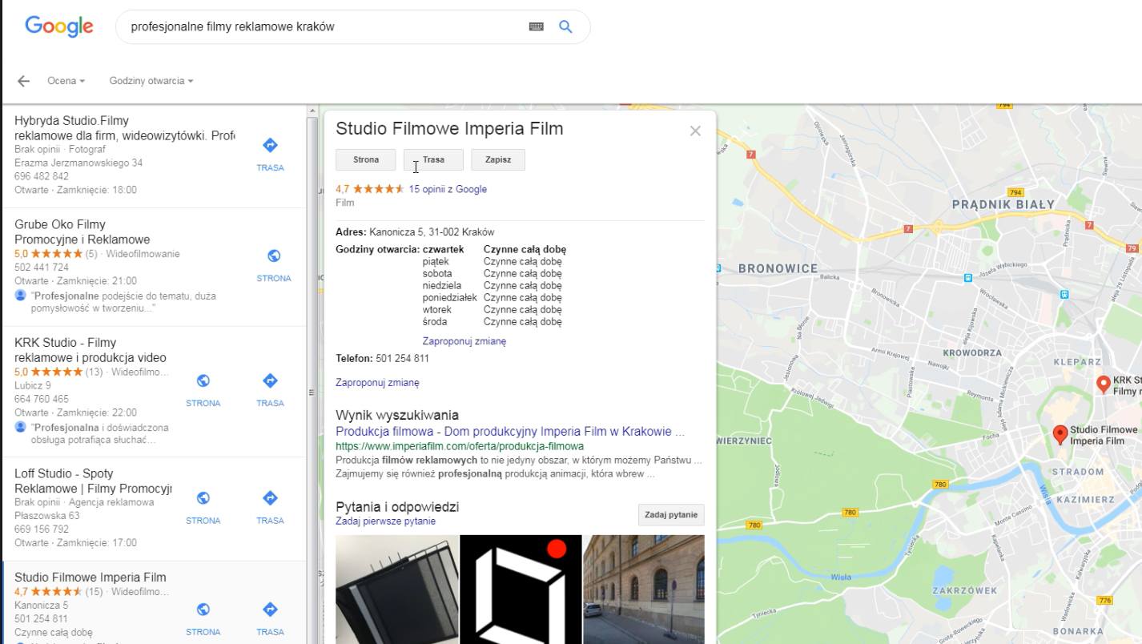The height and width of the screenshot is (644, 1142).
Task: Open website globe icon for KRK Studio
Action: (203, 380)
